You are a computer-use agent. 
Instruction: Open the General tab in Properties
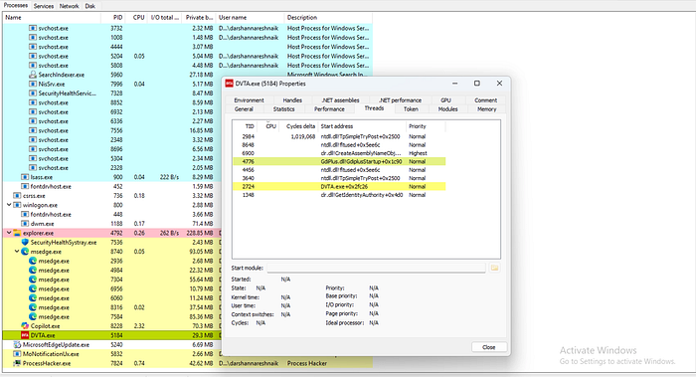click(244, 108)
